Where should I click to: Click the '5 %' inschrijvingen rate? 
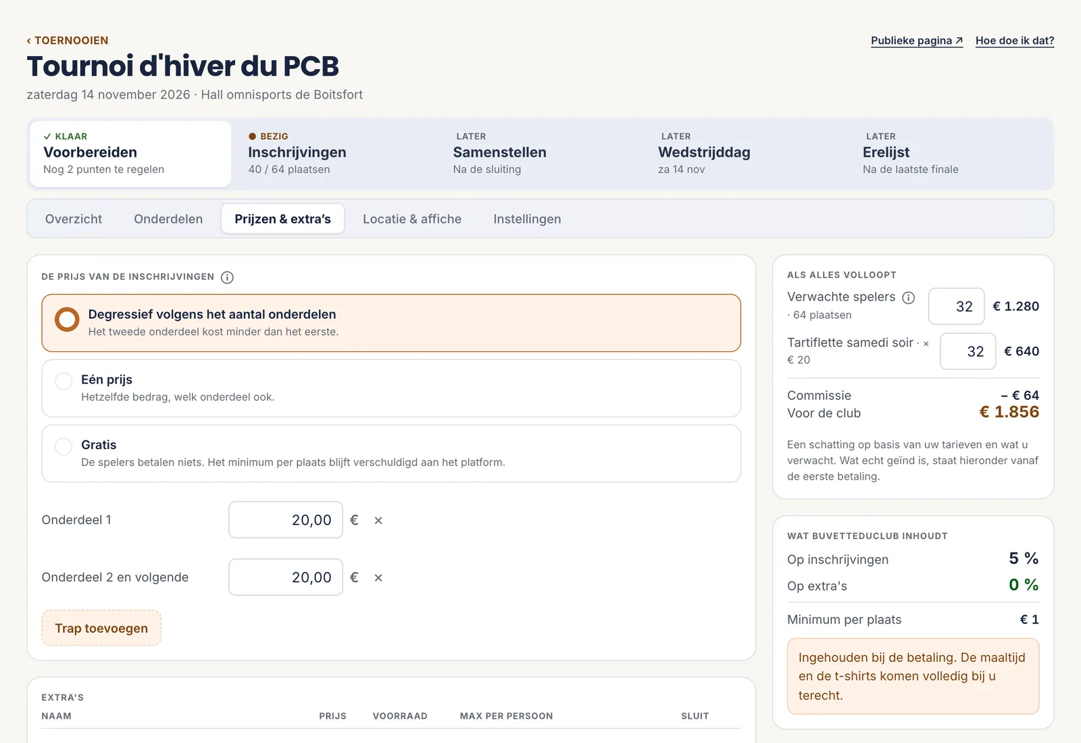click(1024, 559)
